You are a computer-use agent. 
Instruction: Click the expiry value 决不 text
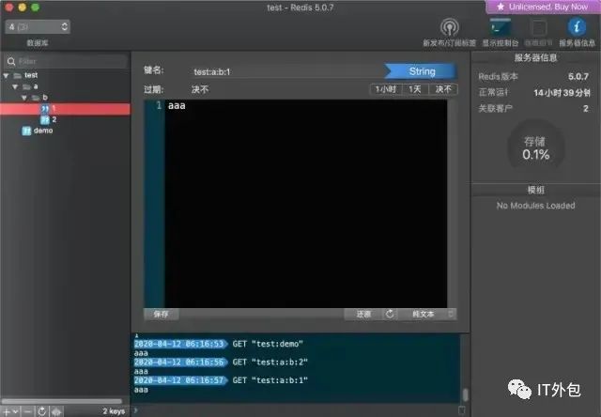tap(200, 89)
